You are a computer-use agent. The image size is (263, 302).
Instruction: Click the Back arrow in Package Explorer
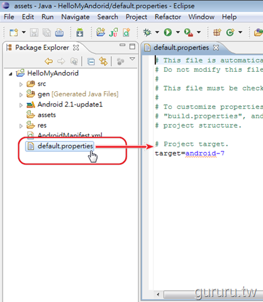click(x=48, y=62)
